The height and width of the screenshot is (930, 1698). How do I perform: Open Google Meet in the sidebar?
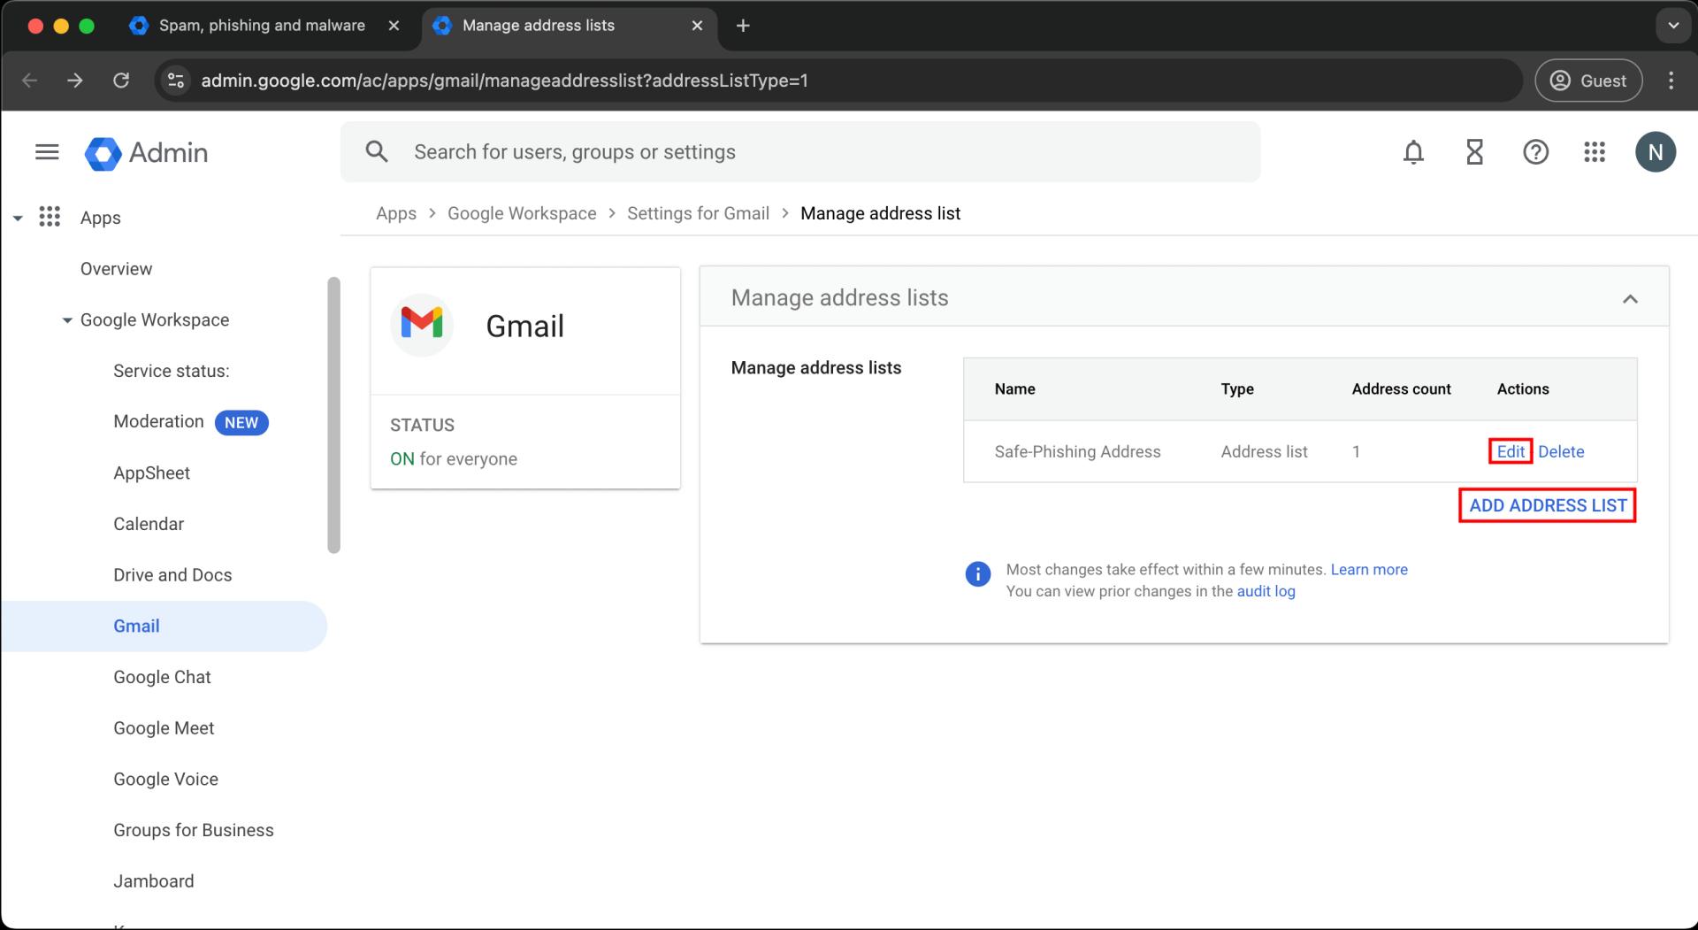coord(164,728)
